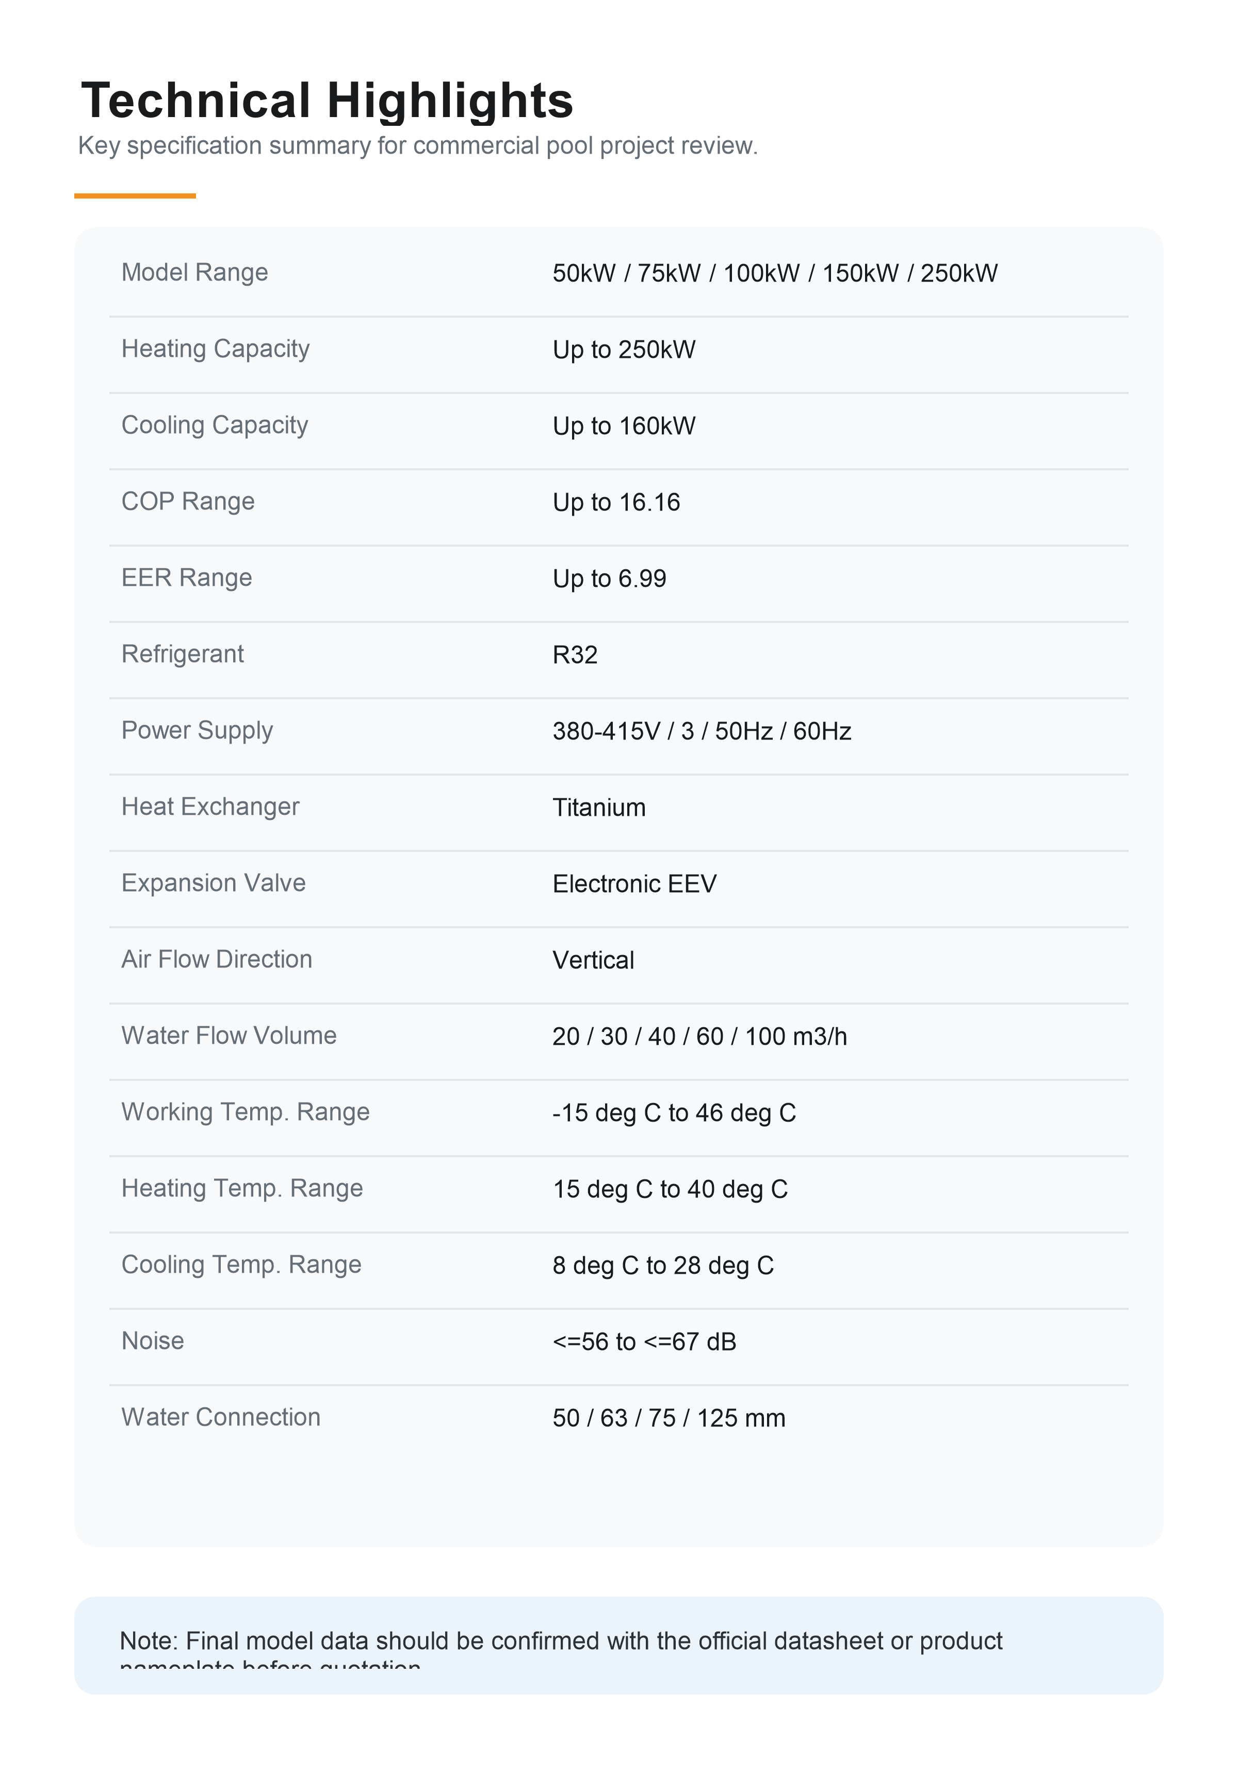Click the Up to 6.99 EER value
This screenshot has width=1238, height=1774.
tap(609, 579)
